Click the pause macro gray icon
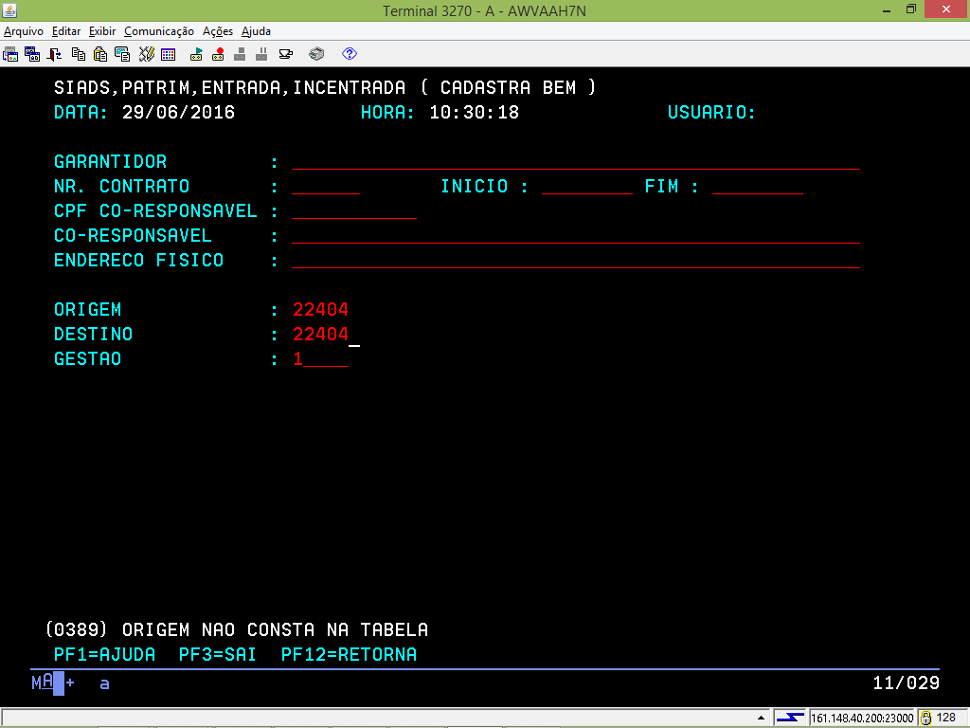Screen dimensions: 970x728 261,54
